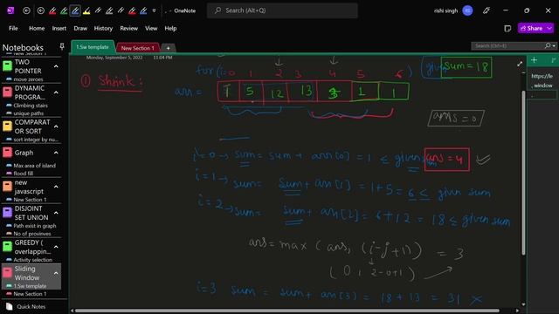The width and height of the screenshot is (559, 314).
Task: Click the Graph notebook icon
Action: (8, 153)
